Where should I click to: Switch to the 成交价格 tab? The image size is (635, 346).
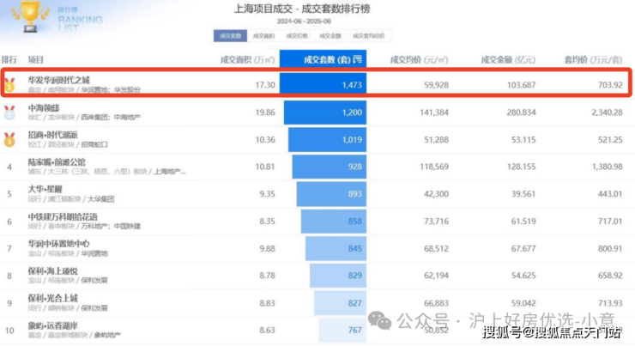point(297,36)
